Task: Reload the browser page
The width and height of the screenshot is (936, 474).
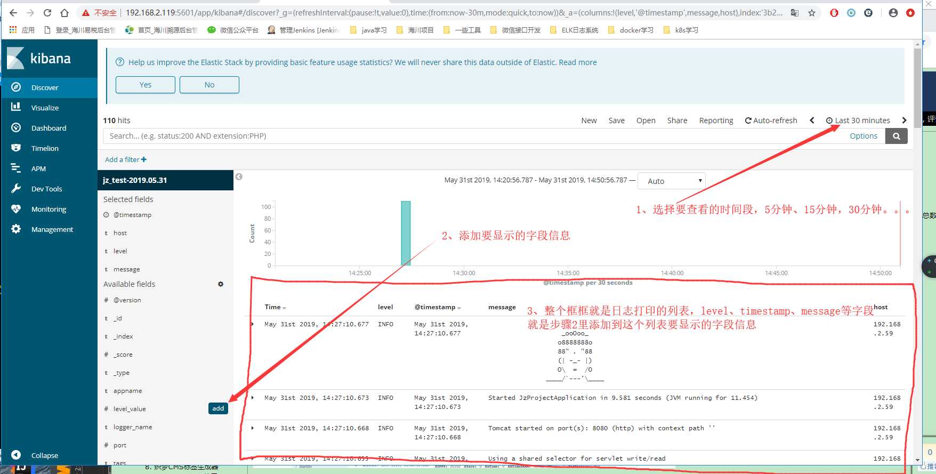Action: point(47,13)
